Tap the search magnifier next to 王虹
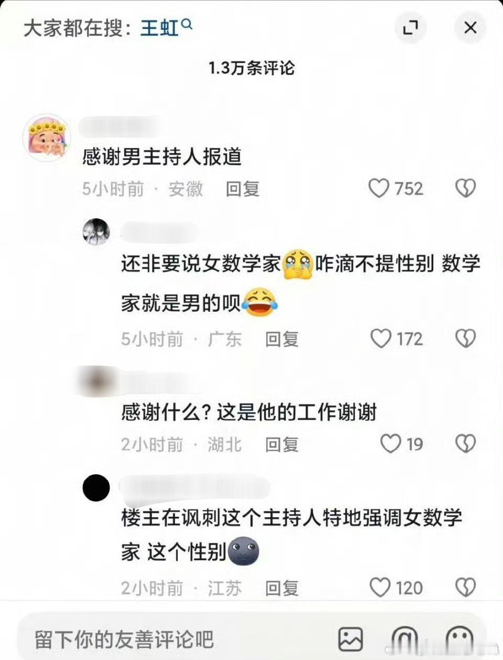Image resolution: width=503 pixels, height=660 pixels. point(187,24)
